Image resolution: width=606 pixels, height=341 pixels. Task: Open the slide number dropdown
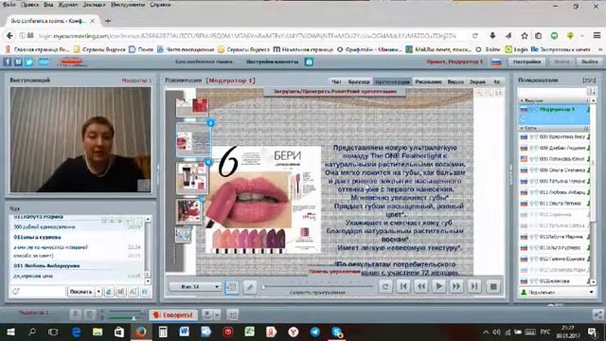[195, 286]
